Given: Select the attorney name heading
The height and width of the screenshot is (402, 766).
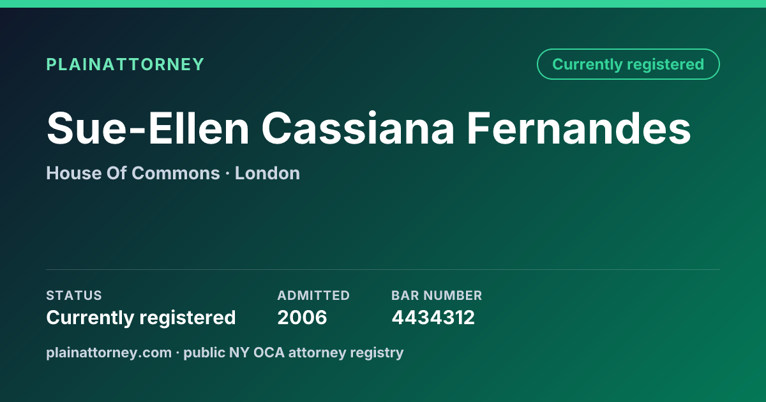Looking at the screenshot, I should click(x=369, y=128).
